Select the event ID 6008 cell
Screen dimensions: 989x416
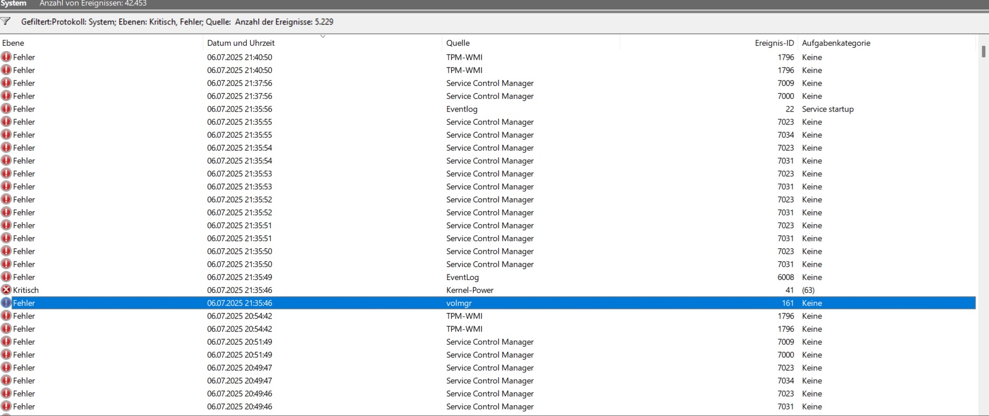click(x=786, y=277)
